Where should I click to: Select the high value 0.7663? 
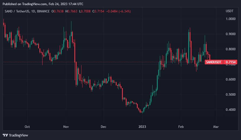click(72, 11)
